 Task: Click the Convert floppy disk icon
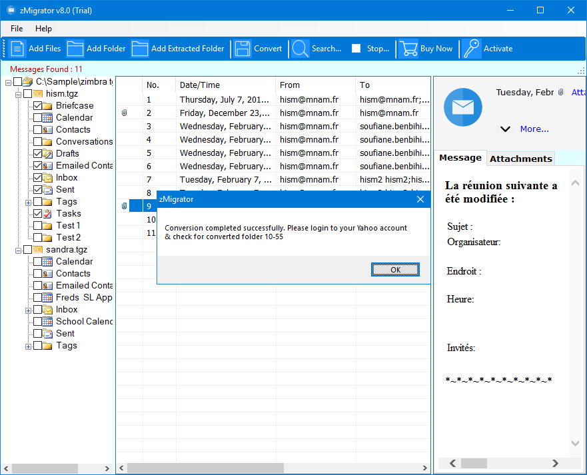point(243,49)
